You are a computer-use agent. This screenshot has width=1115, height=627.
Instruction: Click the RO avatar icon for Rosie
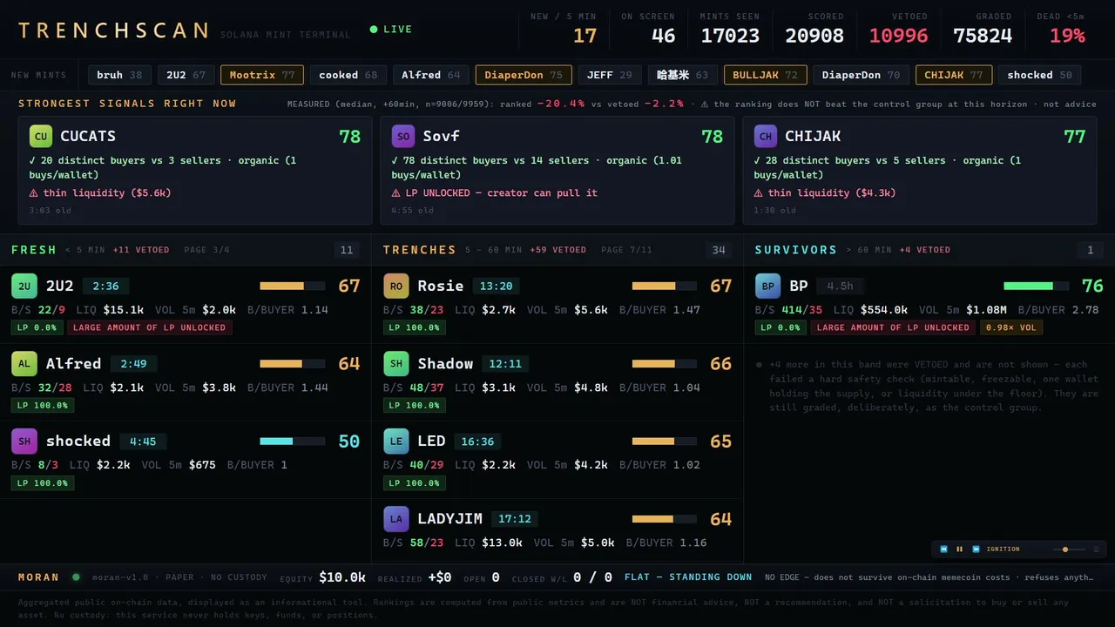pyautogui.click(x=396, y=286)
